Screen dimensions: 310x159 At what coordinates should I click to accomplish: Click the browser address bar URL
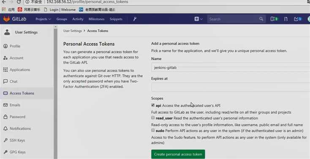87,2
